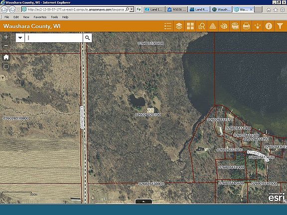Click the URL address bar
This screenshot has height=215, width=287.
click(x=76, y=9)
